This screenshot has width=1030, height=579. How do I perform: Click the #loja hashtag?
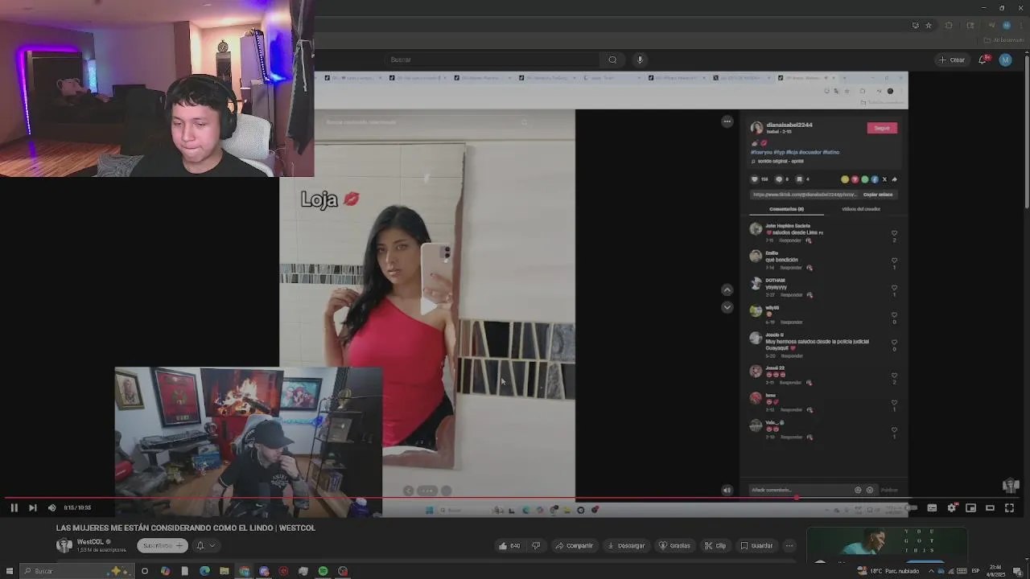792,152
